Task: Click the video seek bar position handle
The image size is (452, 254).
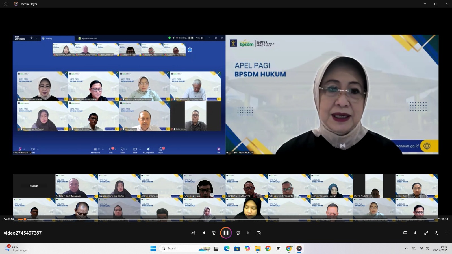Action: click(25, 219)
